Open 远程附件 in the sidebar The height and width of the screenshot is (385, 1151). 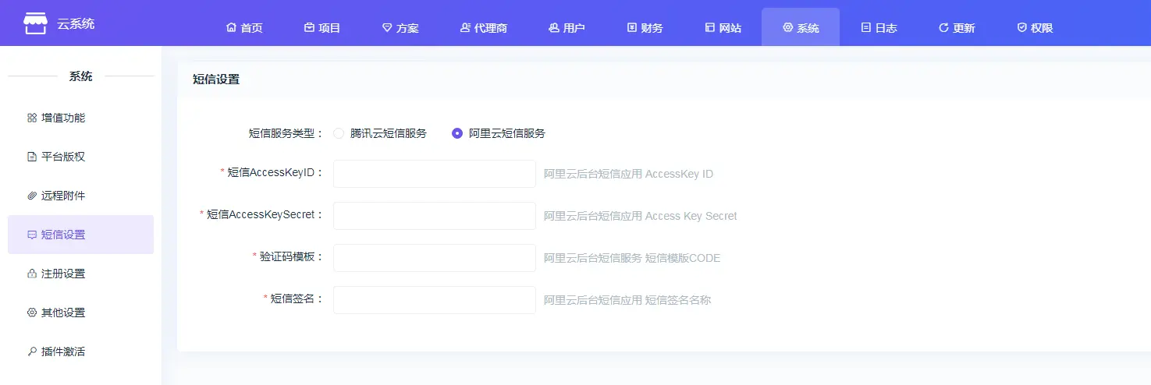click(80, 196)
